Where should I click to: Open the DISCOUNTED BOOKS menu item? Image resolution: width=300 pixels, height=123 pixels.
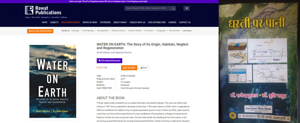[x=70, y=22]
